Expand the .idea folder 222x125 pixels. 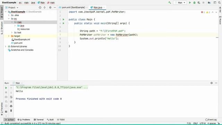9,15
